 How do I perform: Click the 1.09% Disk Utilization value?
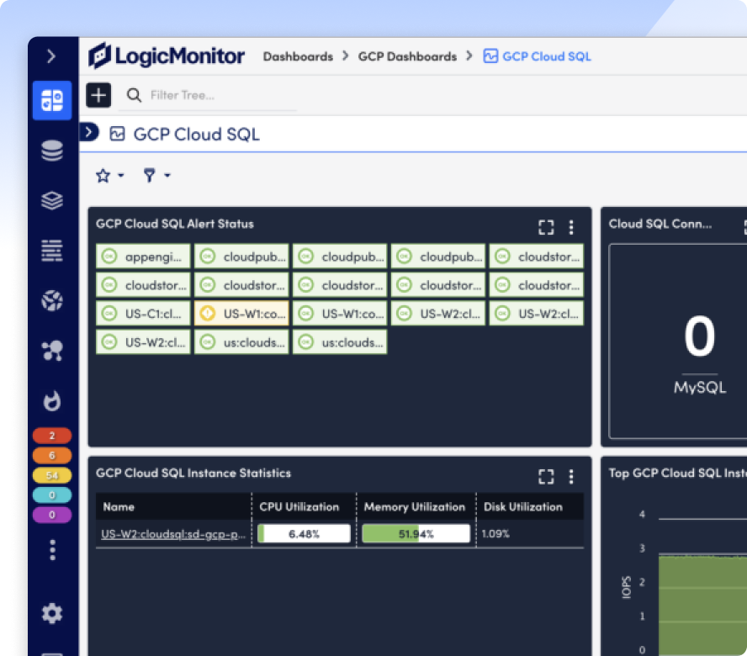[x=495, y=533]
